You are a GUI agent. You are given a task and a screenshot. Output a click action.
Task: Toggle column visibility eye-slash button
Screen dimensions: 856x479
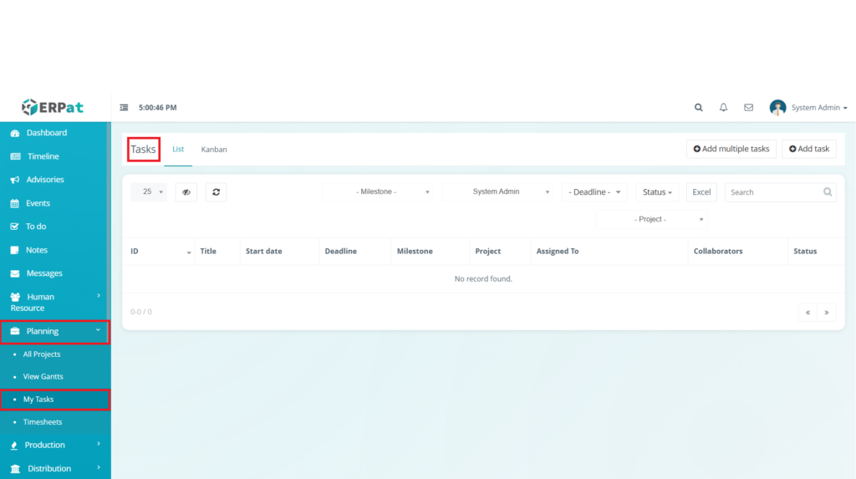click(x=186, y=192)
